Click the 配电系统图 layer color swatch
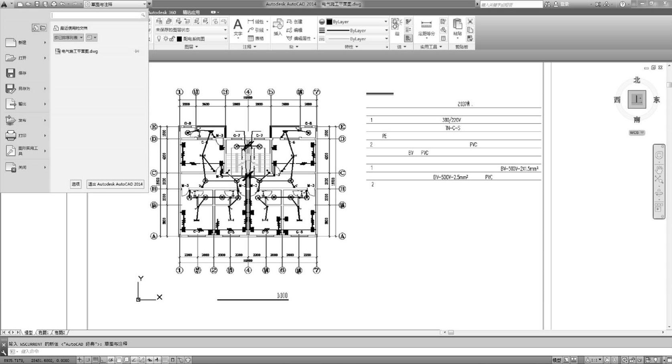The image size is (672, 364). click(179, 39)
